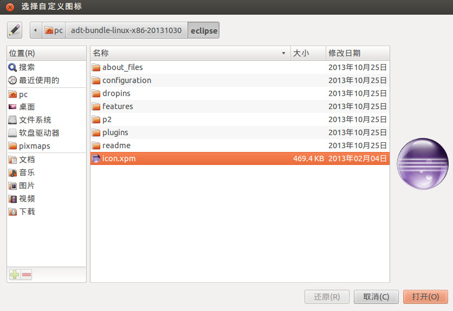Viewport: 453px width, 311px height.
Task: Click the 469.4 KB size cell
Action: click(x=308, y=158)
